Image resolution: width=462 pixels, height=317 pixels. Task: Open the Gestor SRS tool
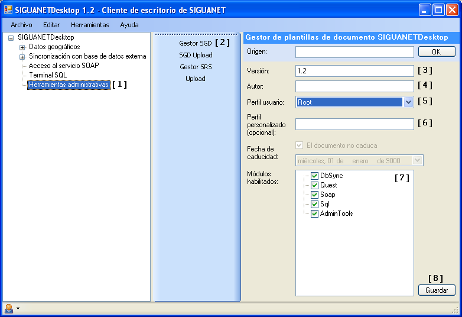click(196, 67)
